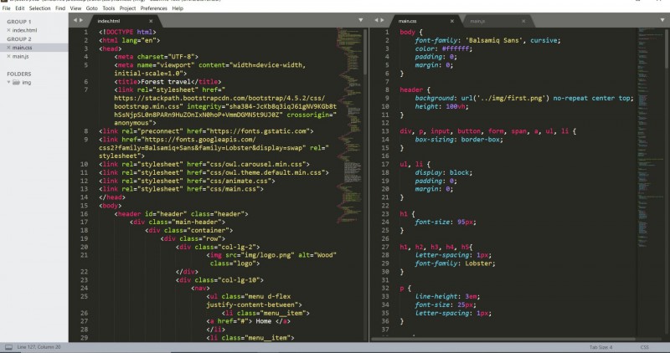Select the img folder in sidebar

(27, 82)
